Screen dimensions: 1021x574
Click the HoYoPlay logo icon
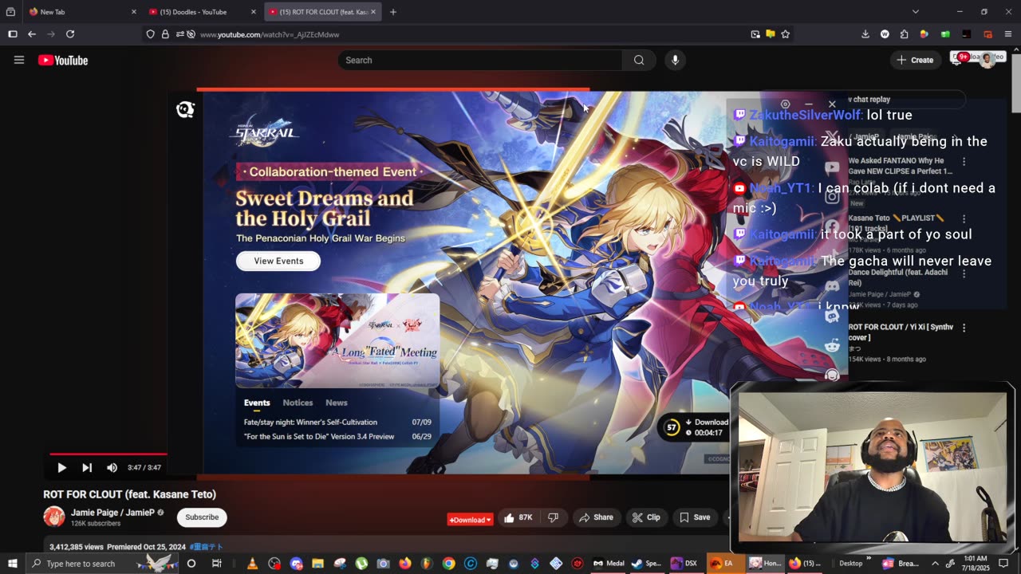coord(185,109)
